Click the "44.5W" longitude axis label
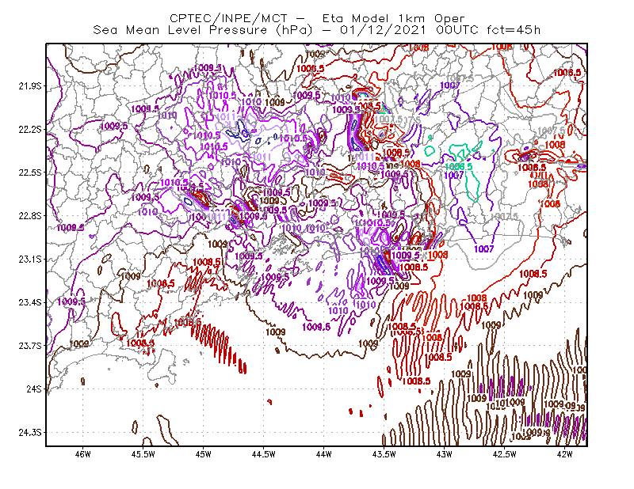The width and height of the screenshot is (634, 489). [x=264, y=454]
